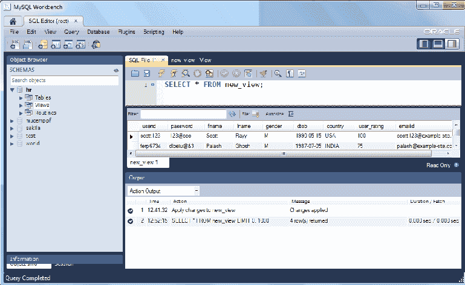Toggle the left sidebar panel visibility
This screenshot has width=465, height=285.
[424, 44]
